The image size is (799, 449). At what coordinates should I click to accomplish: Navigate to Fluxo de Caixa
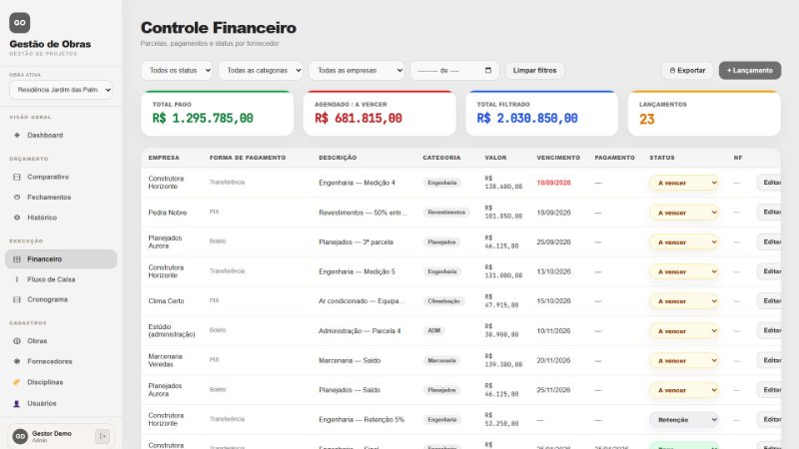coord(61,279)
